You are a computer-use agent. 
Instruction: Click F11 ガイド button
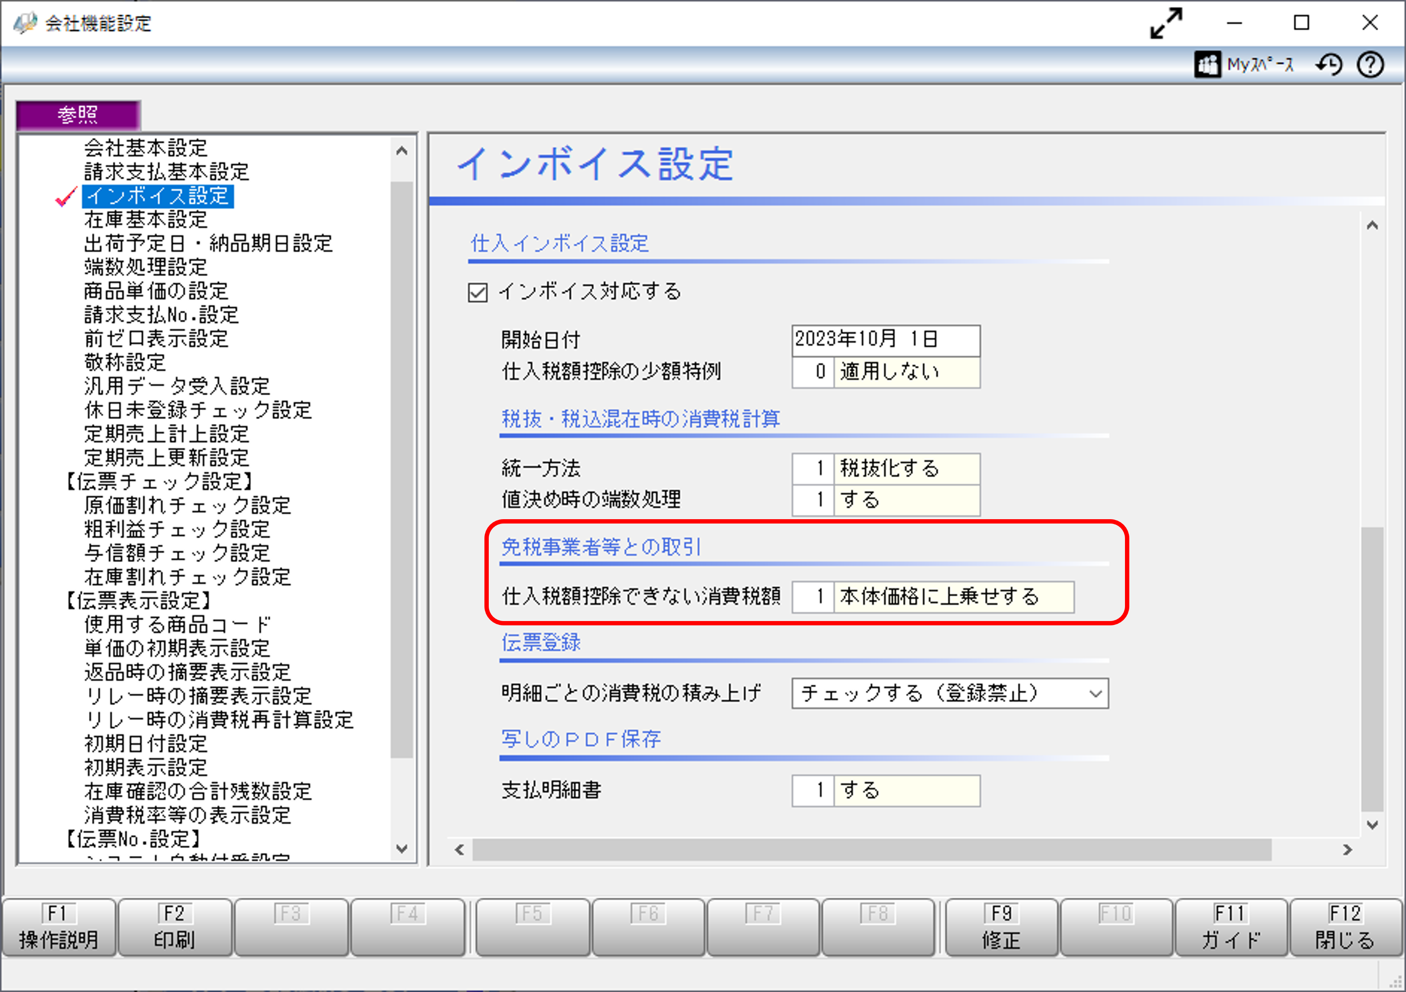1231,927
